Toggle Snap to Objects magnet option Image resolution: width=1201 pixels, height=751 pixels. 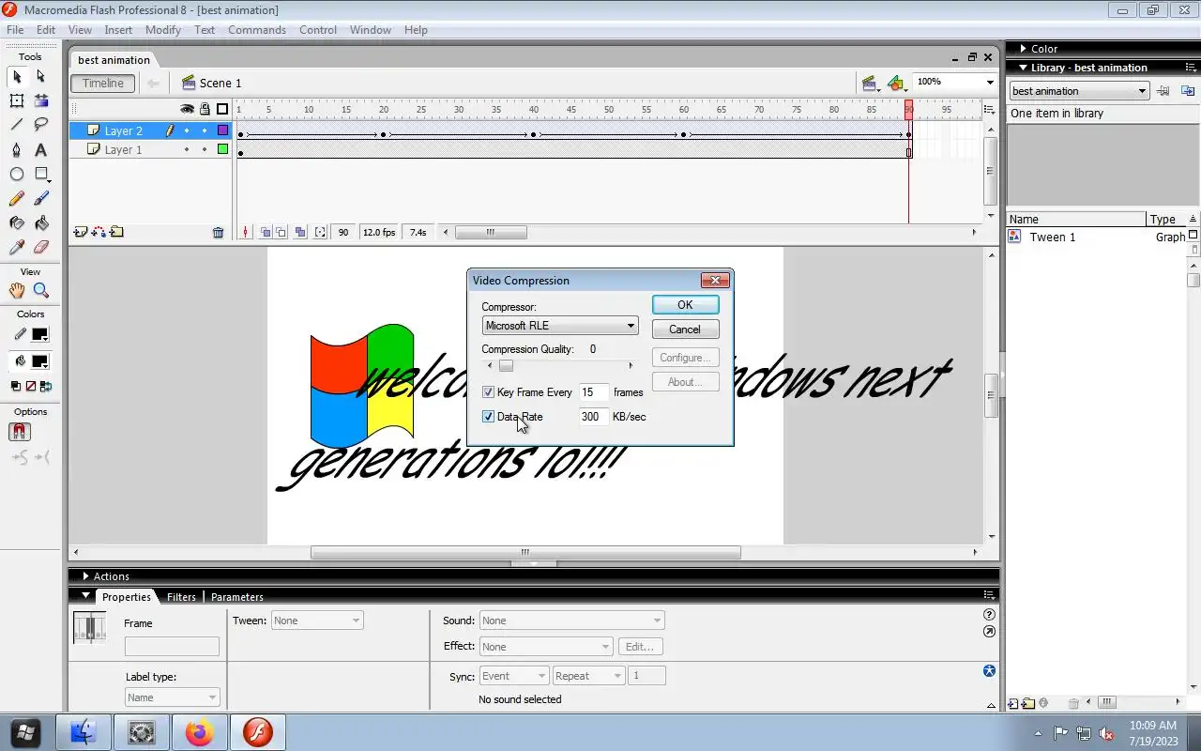coord(20,432)
